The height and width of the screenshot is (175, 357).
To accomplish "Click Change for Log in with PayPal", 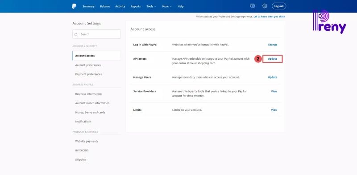I will click(x=272, y=45).
